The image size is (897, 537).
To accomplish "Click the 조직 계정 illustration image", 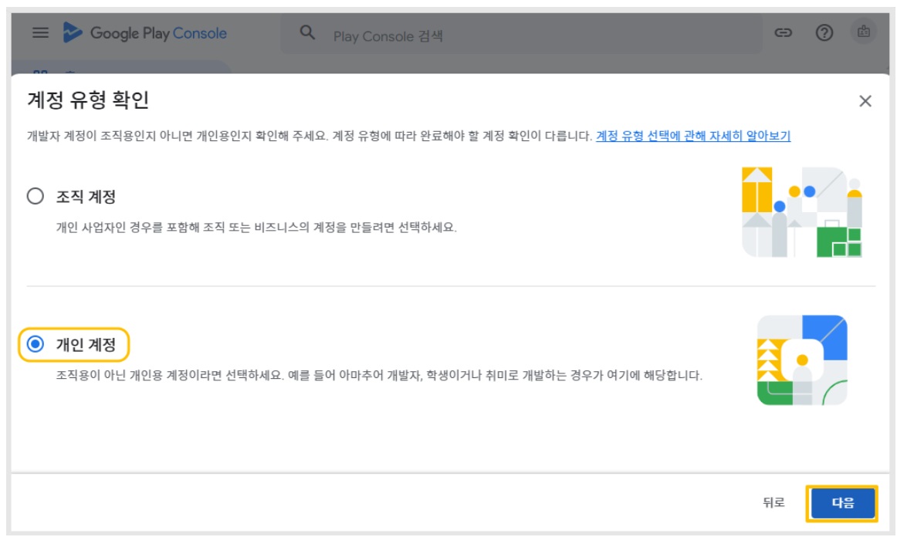I will 801,212.
